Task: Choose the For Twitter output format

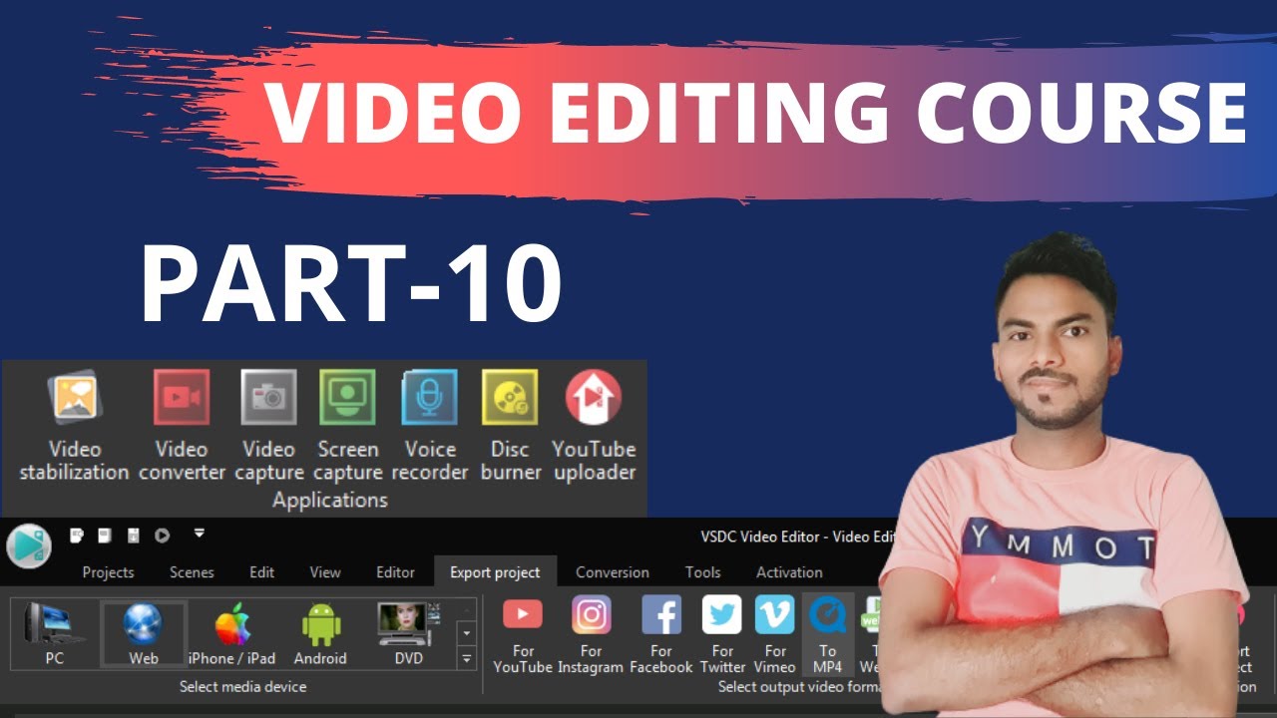Action: (x=722, y=635)
